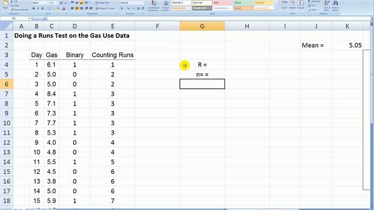The image size is (374, 210).
Task: Apply the Input cell style
Action: [x=243, y=8]
